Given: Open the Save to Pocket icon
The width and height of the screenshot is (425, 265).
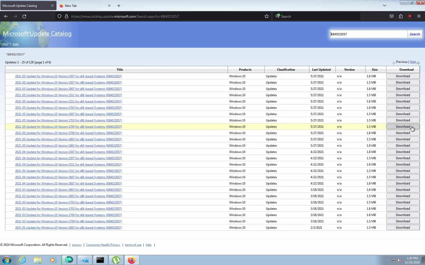Looking at the screenshot, I should coord(392,16).
